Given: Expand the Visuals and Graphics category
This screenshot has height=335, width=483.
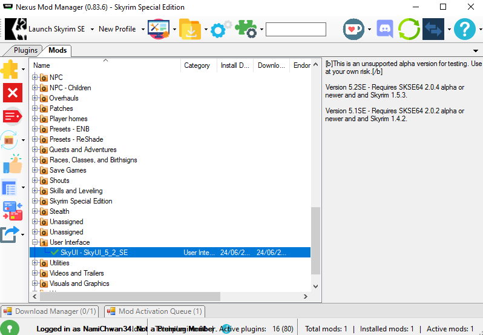Looking at the screenshot, I should (35, 284).
